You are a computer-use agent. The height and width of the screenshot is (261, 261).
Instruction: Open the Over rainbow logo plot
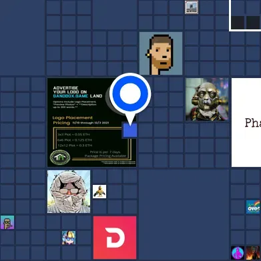253,207
